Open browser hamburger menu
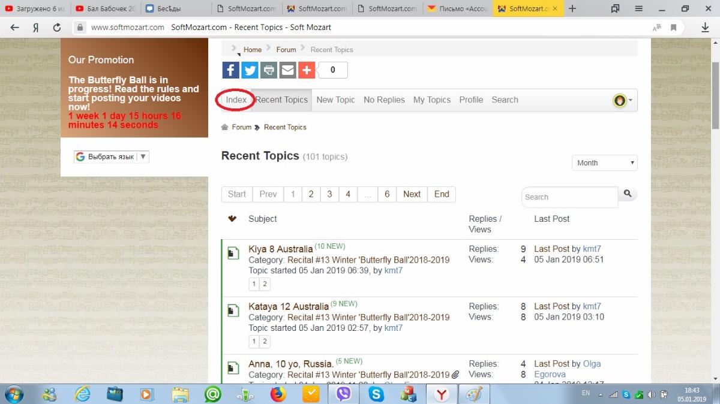720x404 pixels. pos(639,8)
